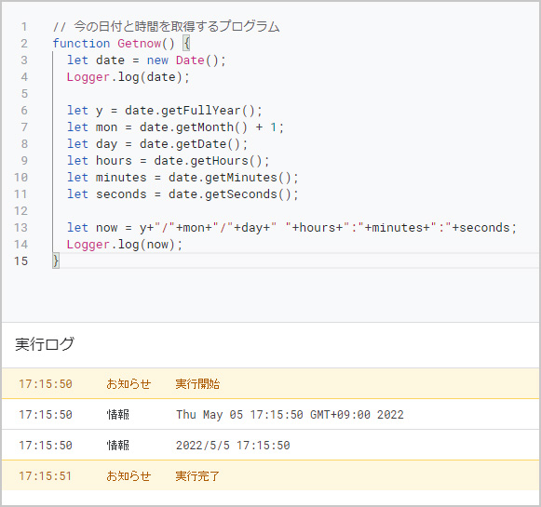Click the Logger.log(now) line
This screenshot has width=541, height=507.
[x=125, y=245]
